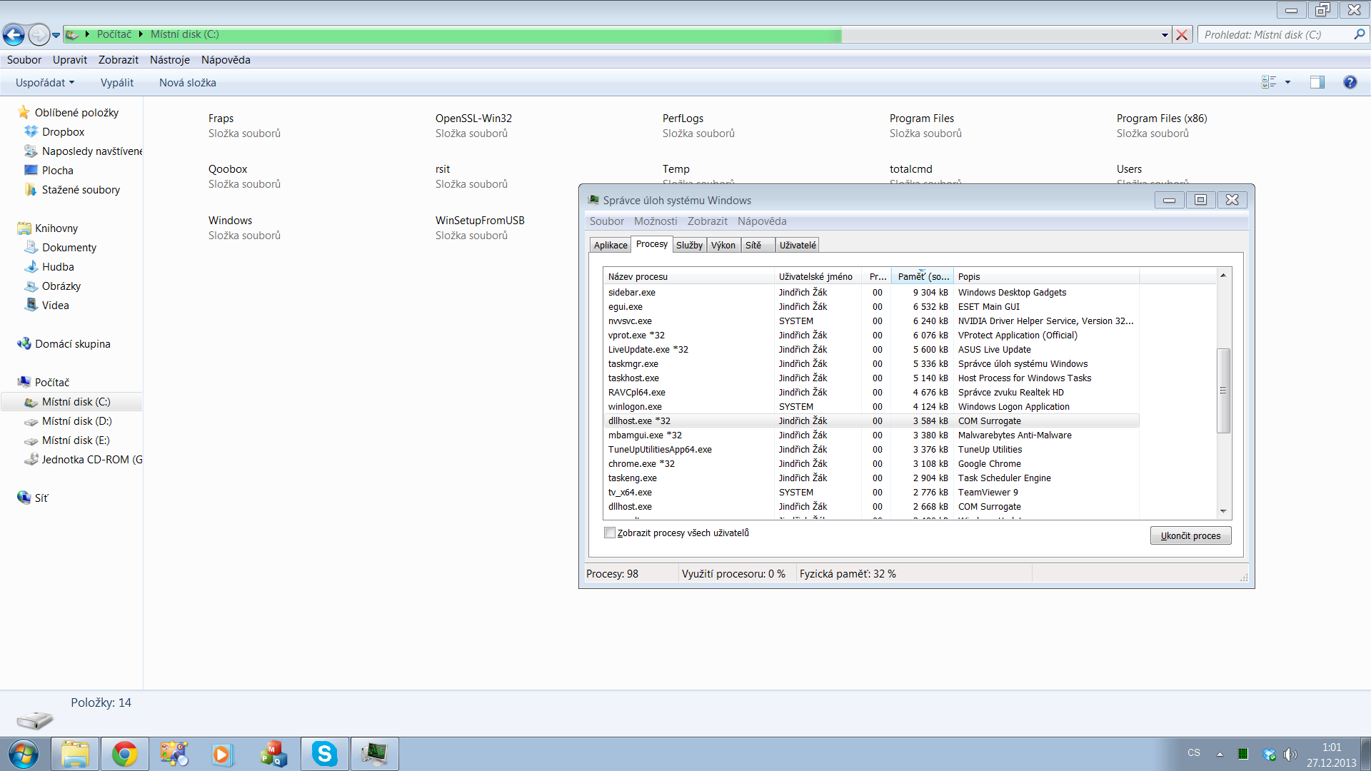Open Skype from the taskbar

[324, 754]
